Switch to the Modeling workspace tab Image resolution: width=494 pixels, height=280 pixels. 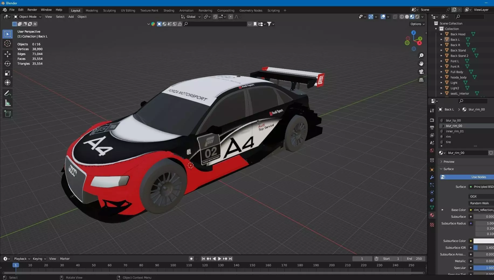[x=92, y=11]
